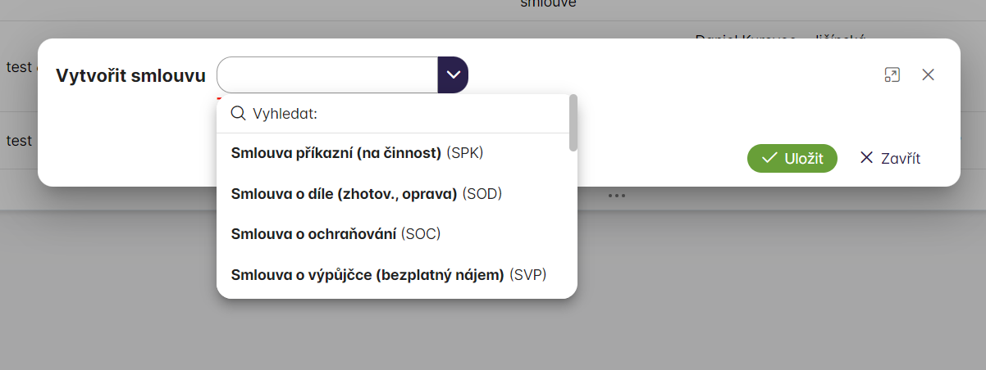
Task: Click the lower 'test' row in background table
Action: point(19,141)
